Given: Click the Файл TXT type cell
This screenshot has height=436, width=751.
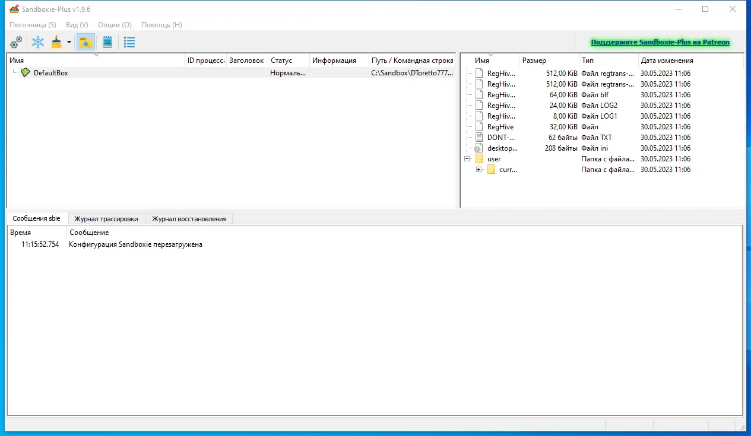Looking at the screenshot, I should click(x=597, y=138).
